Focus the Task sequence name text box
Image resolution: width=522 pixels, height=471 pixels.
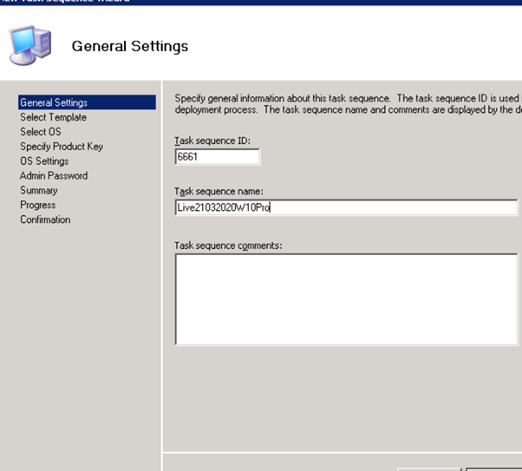[347, 207]
